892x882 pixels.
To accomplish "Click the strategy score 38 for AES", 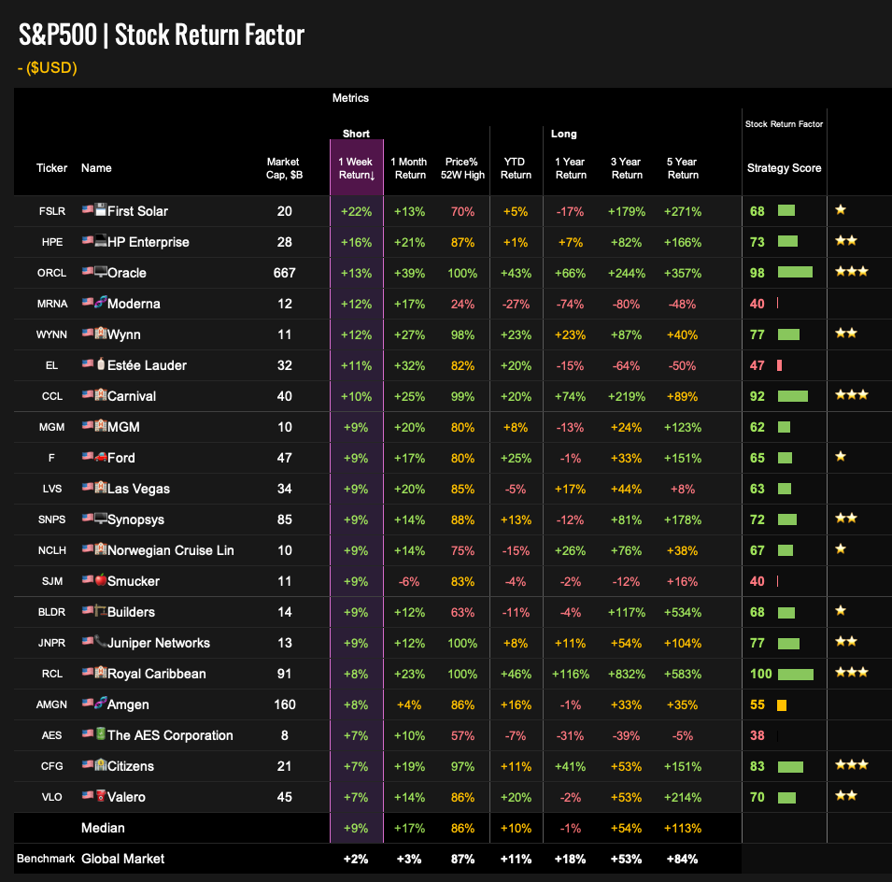I will tap(757, 735).
